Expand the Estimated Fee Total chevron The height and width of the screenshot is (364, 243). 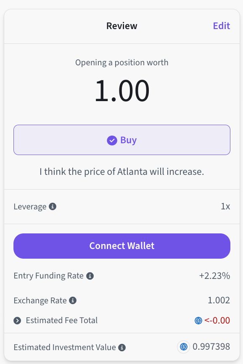(x=17, y=321)
